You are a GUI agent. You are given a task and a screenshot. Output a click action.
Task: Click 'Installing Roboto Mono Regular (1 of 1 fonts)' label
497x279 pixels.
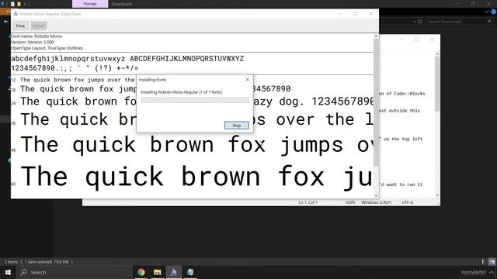point(181,92)
